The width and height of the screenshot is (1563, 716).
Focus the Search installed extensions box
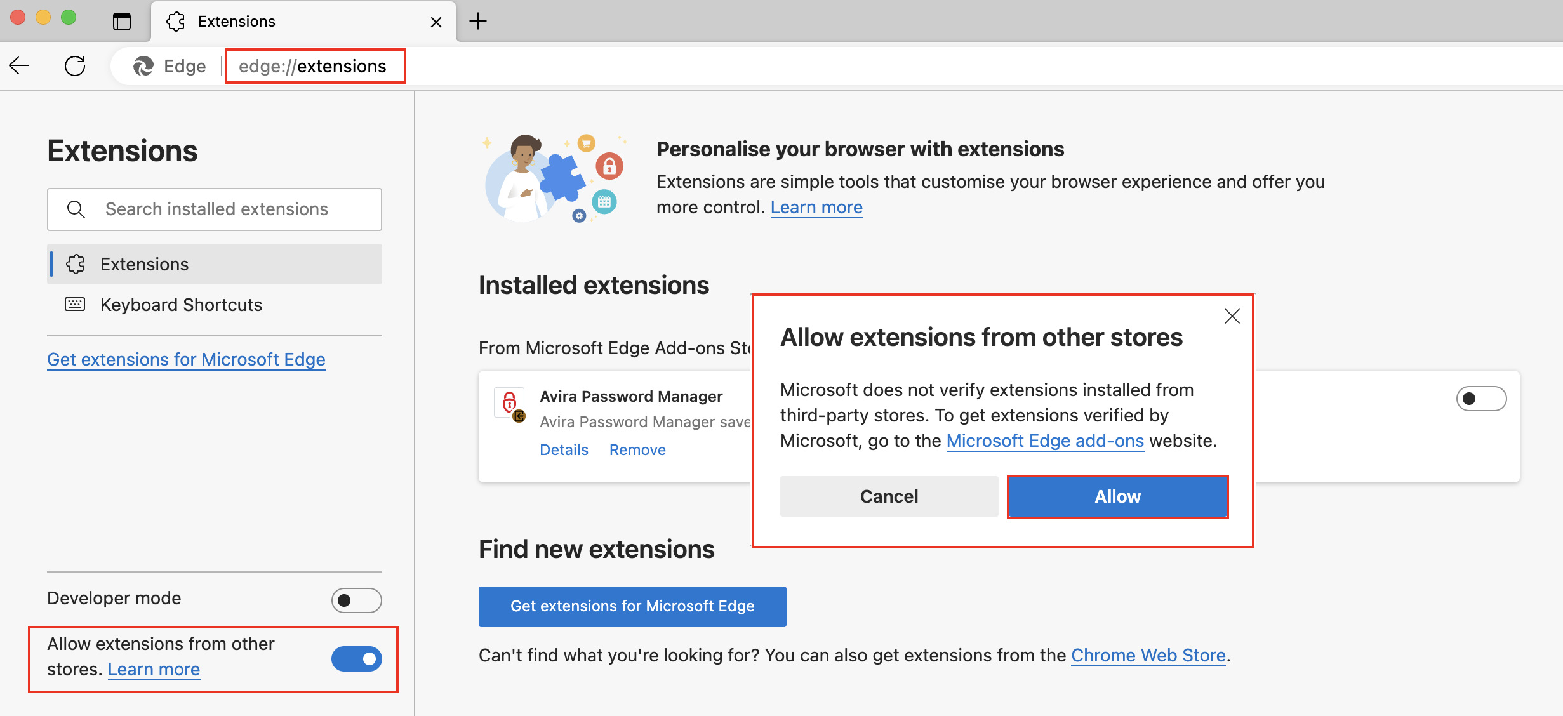(215, 209)
